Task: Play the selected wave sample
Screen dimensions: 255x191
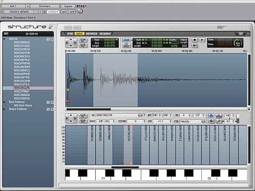Action: pos(202,40)
